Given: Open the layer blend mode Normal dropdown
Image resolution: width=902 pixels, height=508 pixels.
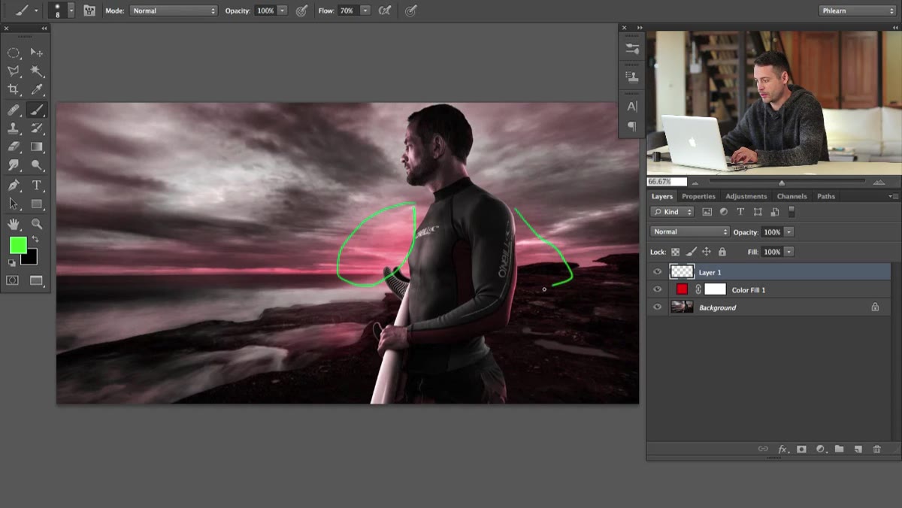Looking at the screenshot, I should (690, 231).
